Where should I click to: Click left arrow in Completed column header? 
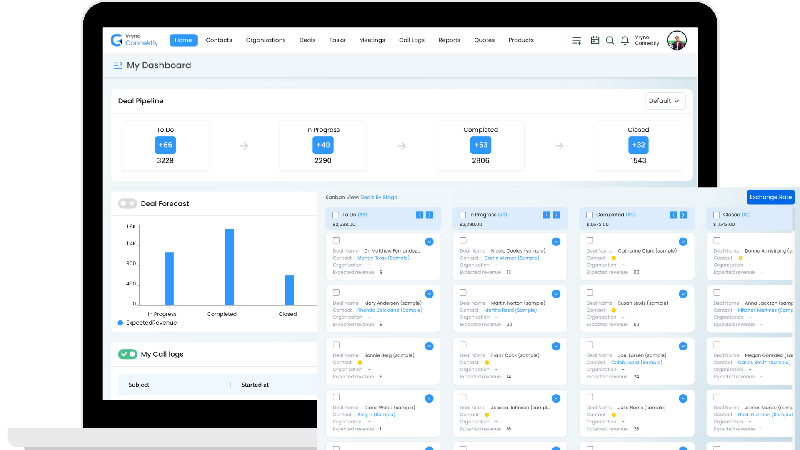(x=673, y=215)
